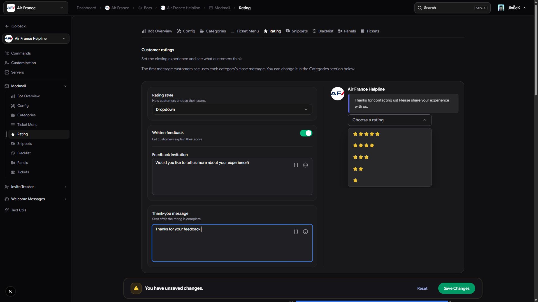Open the Air France Helpline bot selector
The height and width of the screenshot is (302, 538).
coord(36,39)
